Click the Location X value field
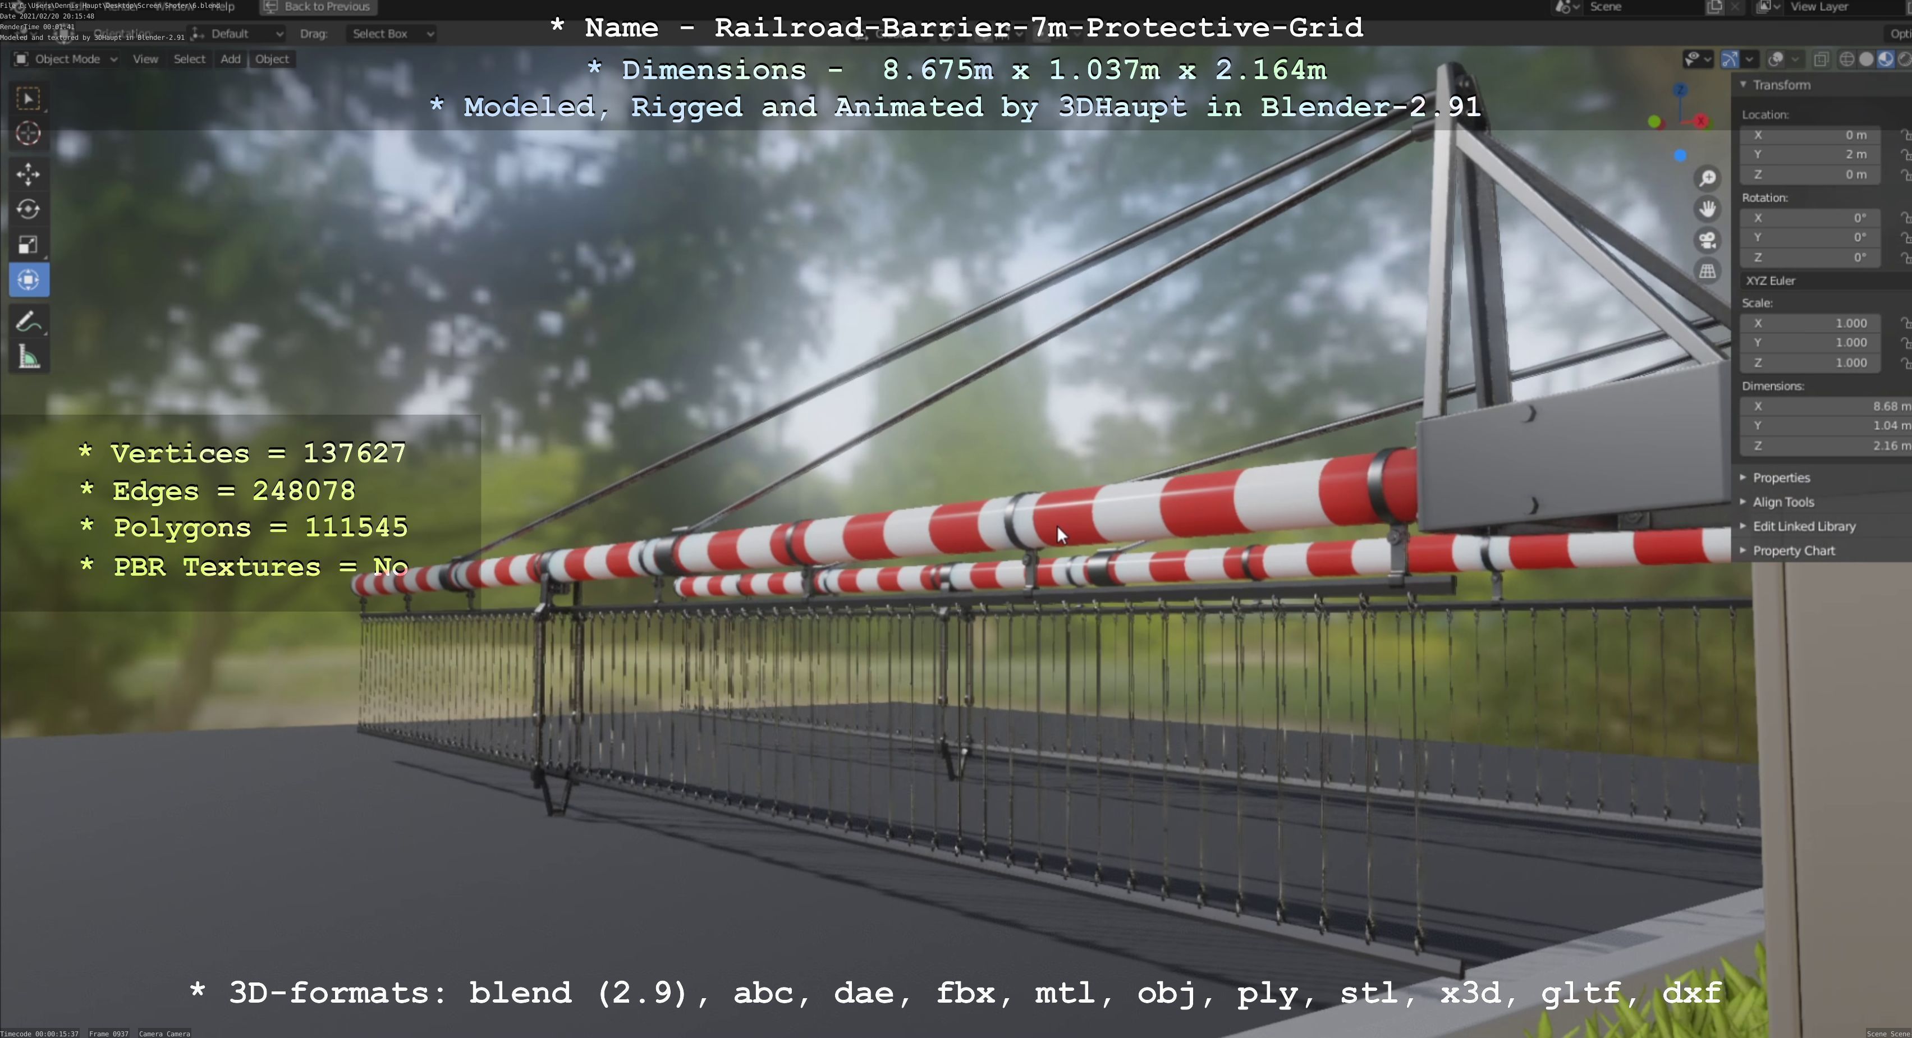 click(1811, 135)
